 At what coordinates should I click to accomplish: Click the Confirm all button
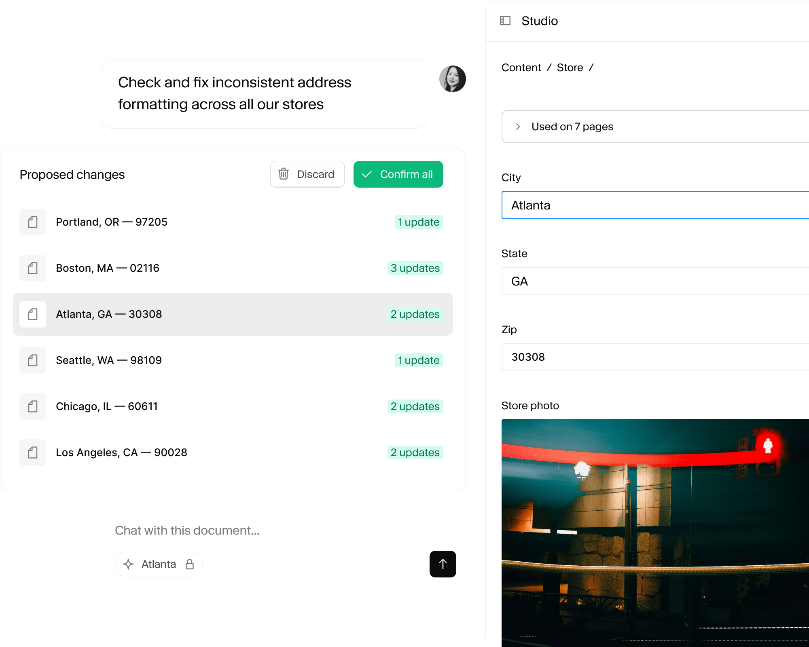[x=398, y=174]
